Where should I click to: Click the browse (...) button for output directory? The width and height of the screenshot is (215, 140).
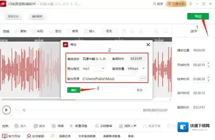pyautogui.click(x=143, y=79)
